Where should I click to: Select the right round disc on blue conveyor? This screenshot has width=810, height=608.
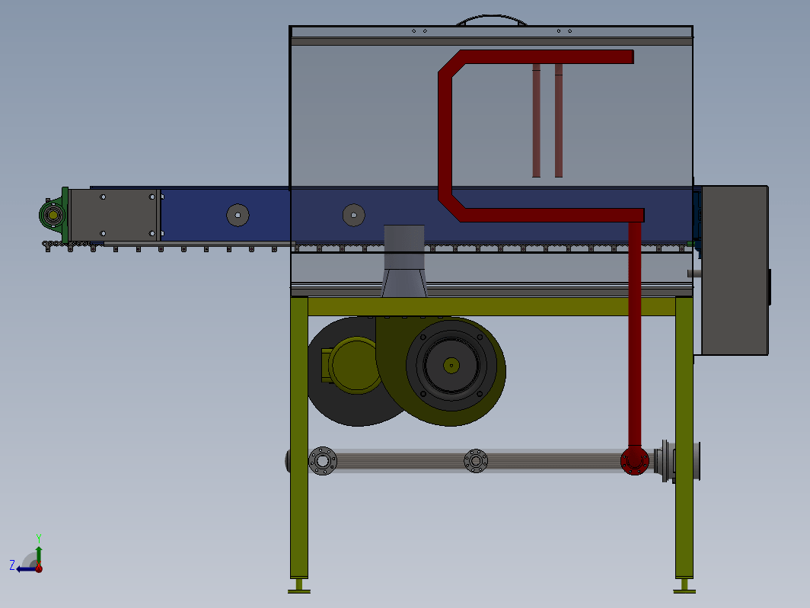pos(354,215)
